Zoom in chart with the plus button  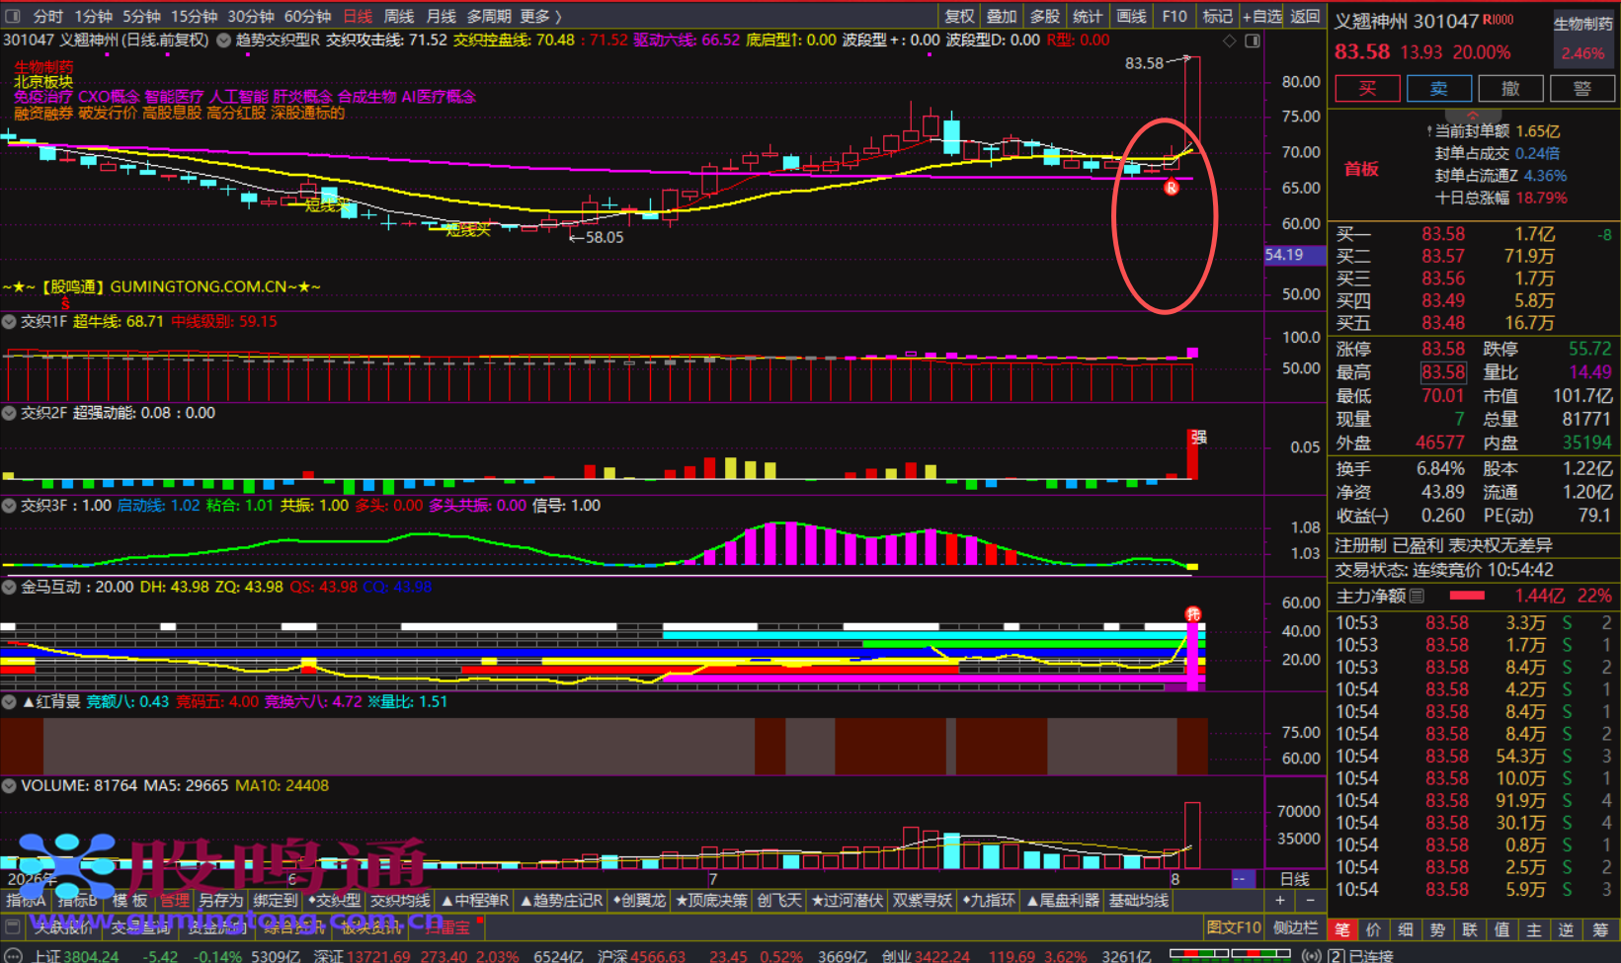point(1280,901)
